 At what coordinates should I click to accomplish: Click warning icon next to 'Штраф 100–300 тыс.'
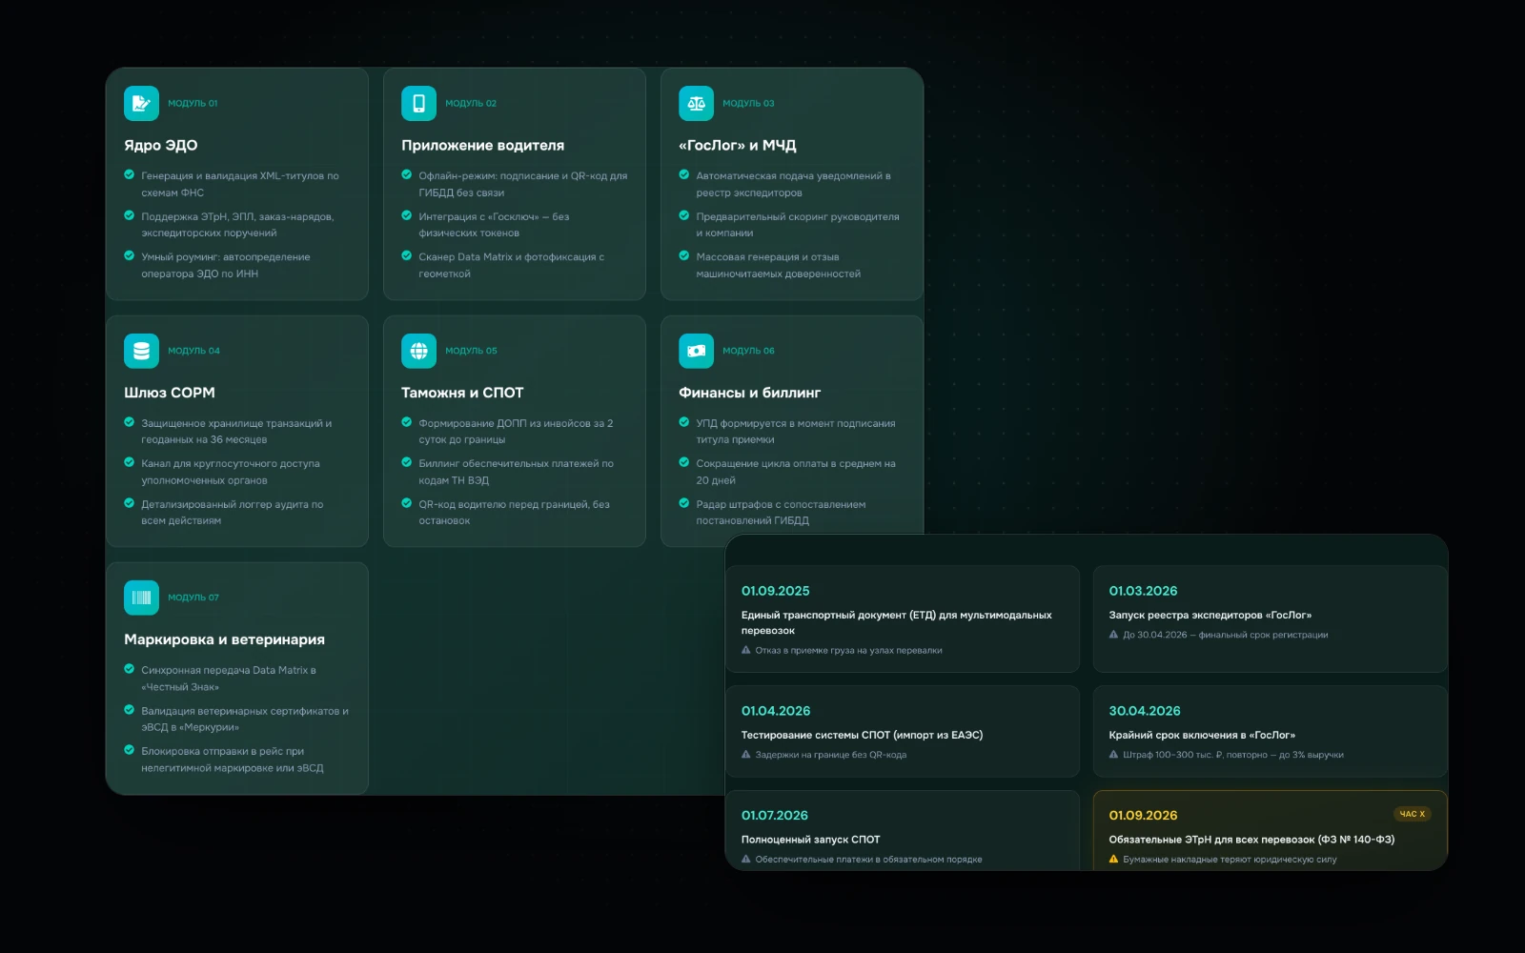[1113, 754]
